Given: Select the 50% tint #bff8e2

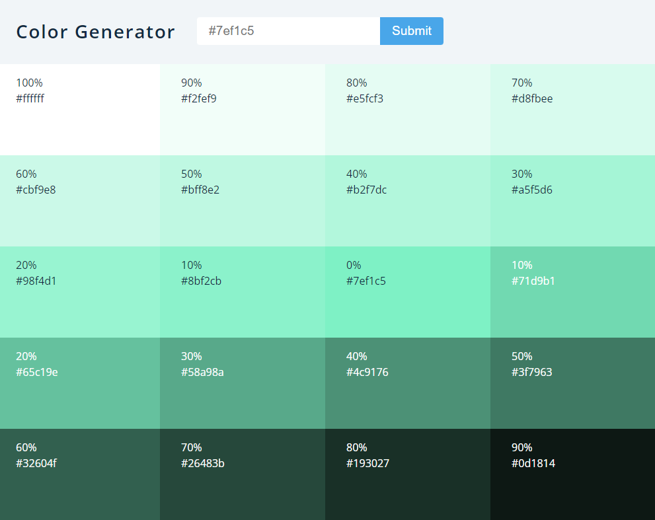Looking at the screenshot, I should (243, 200).
